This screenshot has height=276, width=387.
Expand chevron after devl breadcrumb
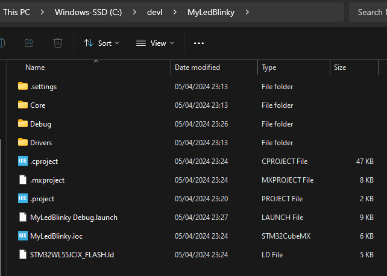pos(175,12)
